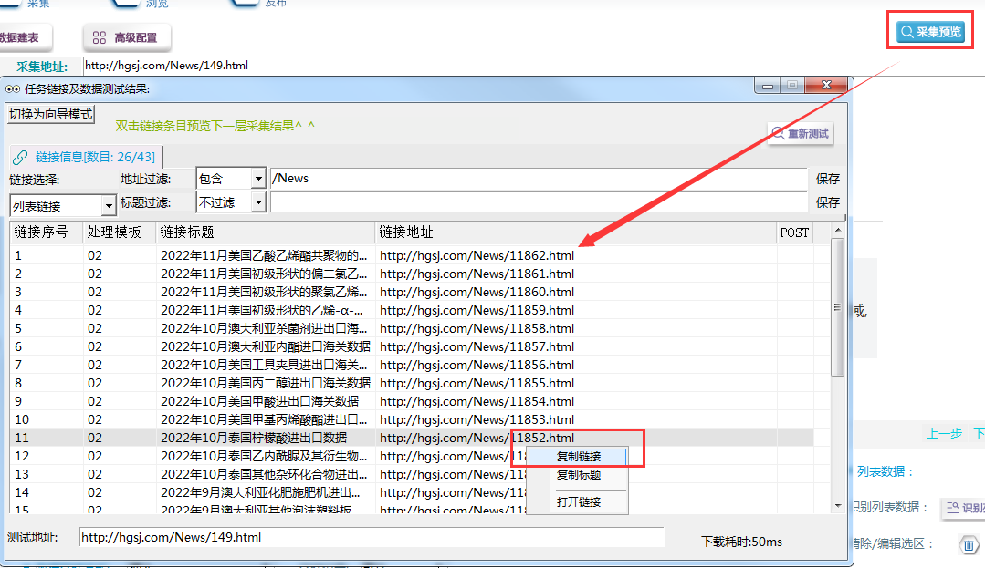Choose 打开链接 from the context menu
Viewport: 985px width, 568px height.
pos(578,502)
